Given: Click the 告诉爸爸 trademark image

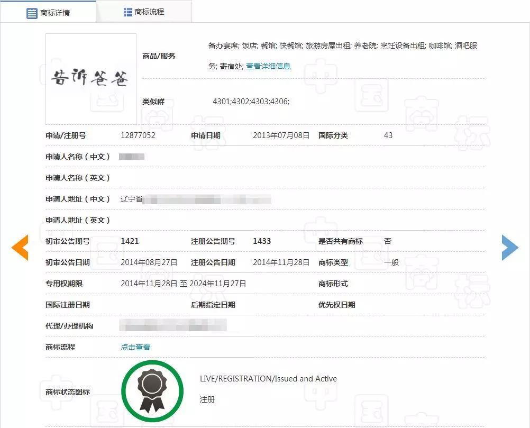Looking at the screenshot, I should tap(90, 79).
